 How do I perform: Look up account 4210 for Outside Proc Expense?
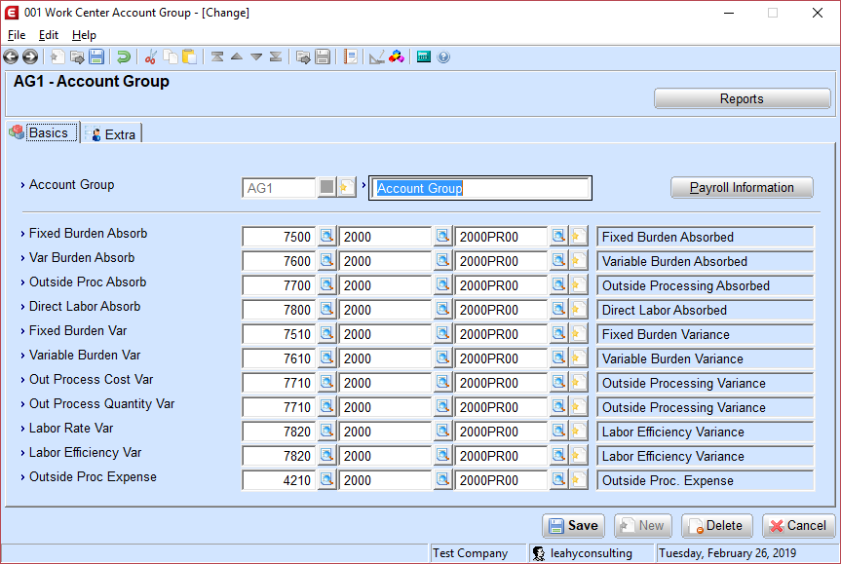(326, 479)
